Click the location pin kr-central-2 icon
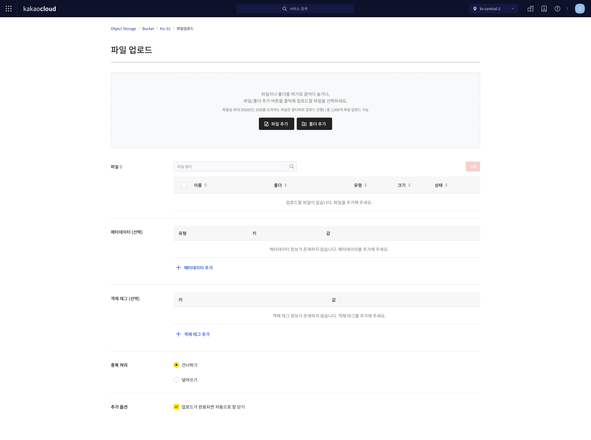 [475, 8]
